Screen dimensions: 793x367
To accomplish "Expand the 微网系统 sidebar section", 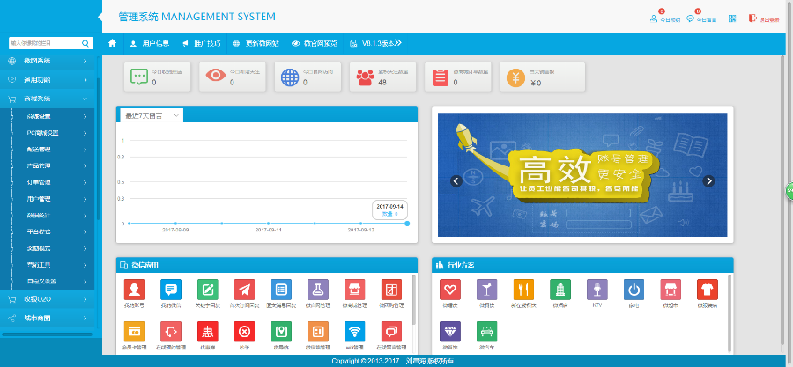I will point(48,61).
